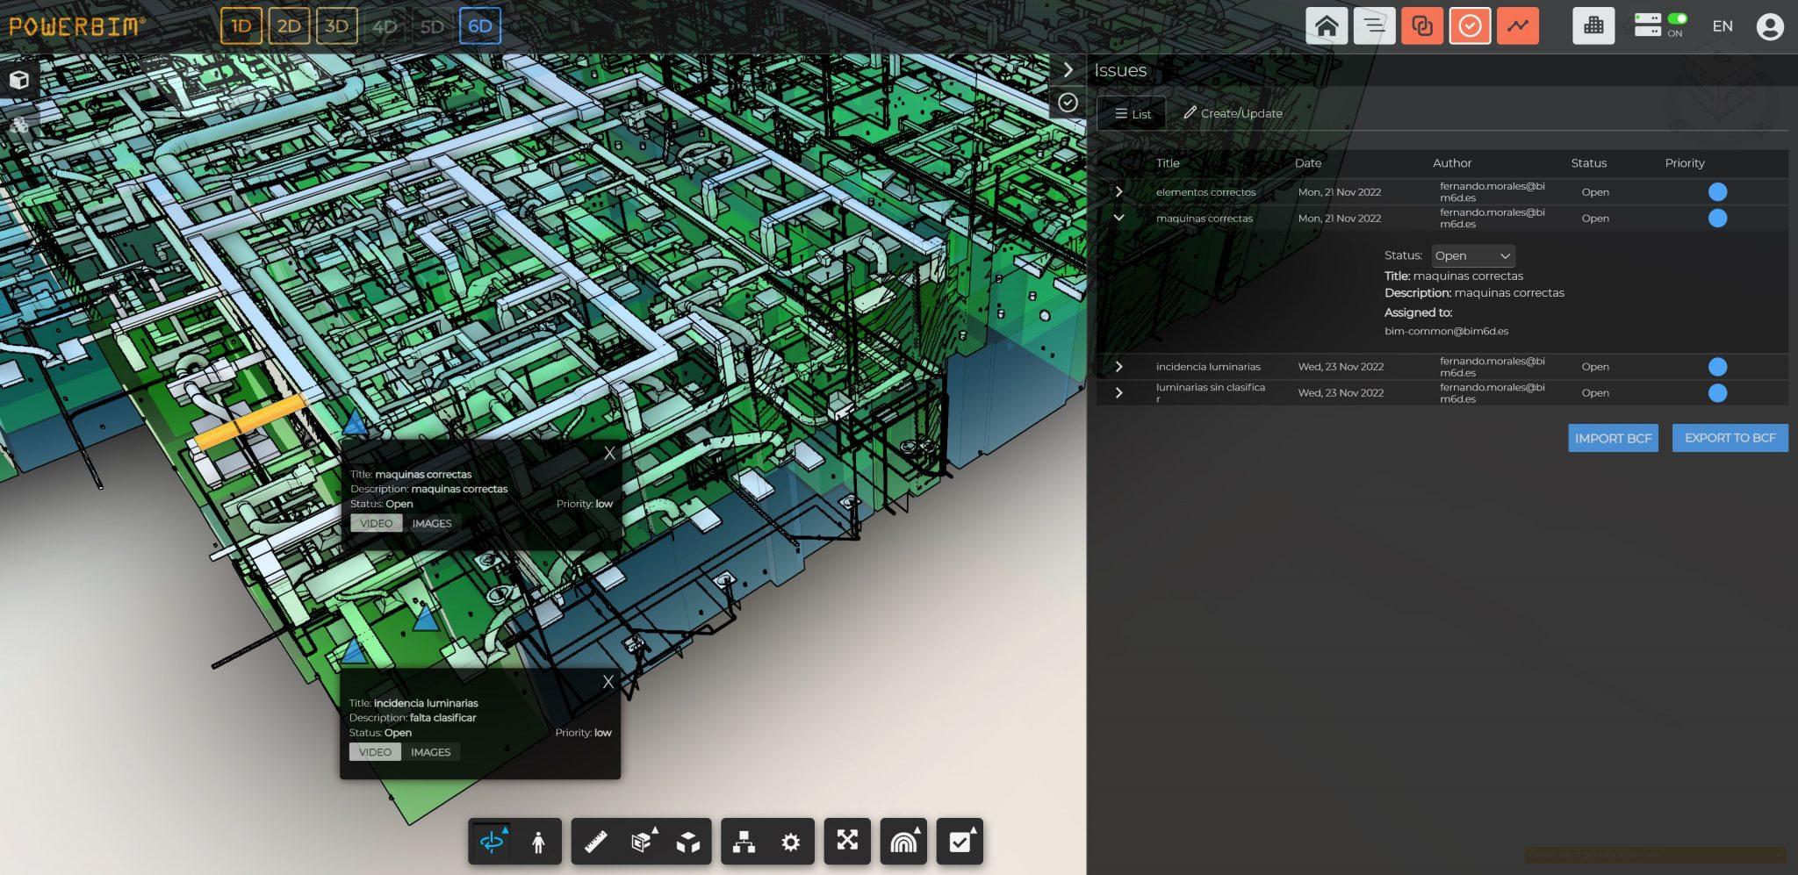Viewport: 1798px width, 875px height.
Task: Click the orbit tool's dropdown triangle
Action: pyautogui.click(x=505, y=828)
